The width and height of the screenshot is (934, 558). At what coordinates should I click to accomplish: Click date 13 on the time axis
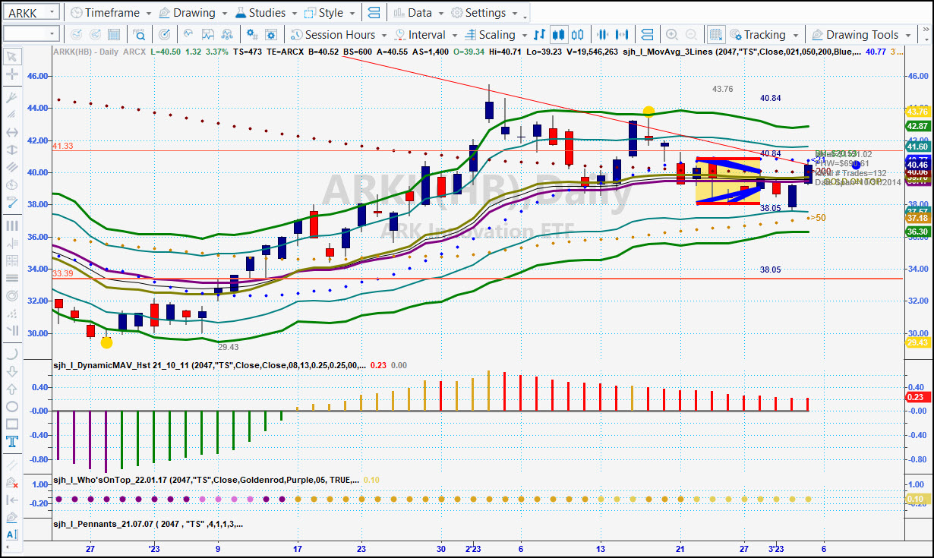601,548
